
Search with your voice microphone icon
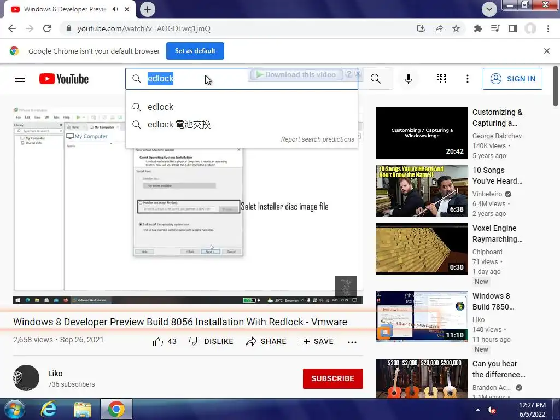pyautogui.click(x=408, y=79)
